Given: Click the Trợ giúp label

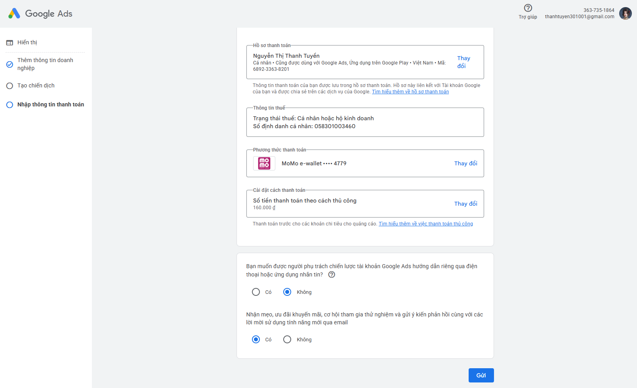Looking at the screenshot, I should (x=528, y=17).
